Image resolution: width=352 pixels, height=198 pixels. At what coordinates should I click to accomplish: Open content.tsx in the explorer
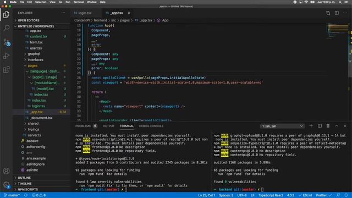(x=38, y=36)
